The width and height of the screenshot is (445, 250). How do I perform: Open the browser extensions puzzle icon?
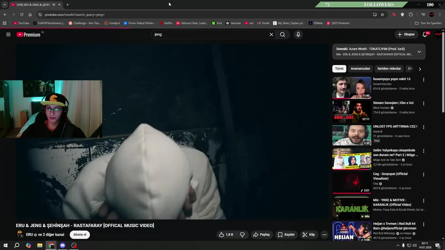pos(411,15)
